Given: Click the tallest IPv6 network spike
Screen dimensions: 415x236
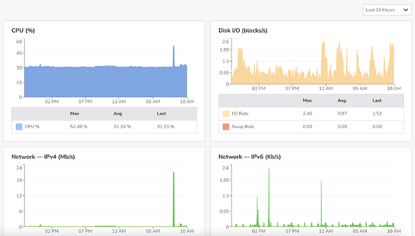Looking at the screenshot, I should 269,169.
